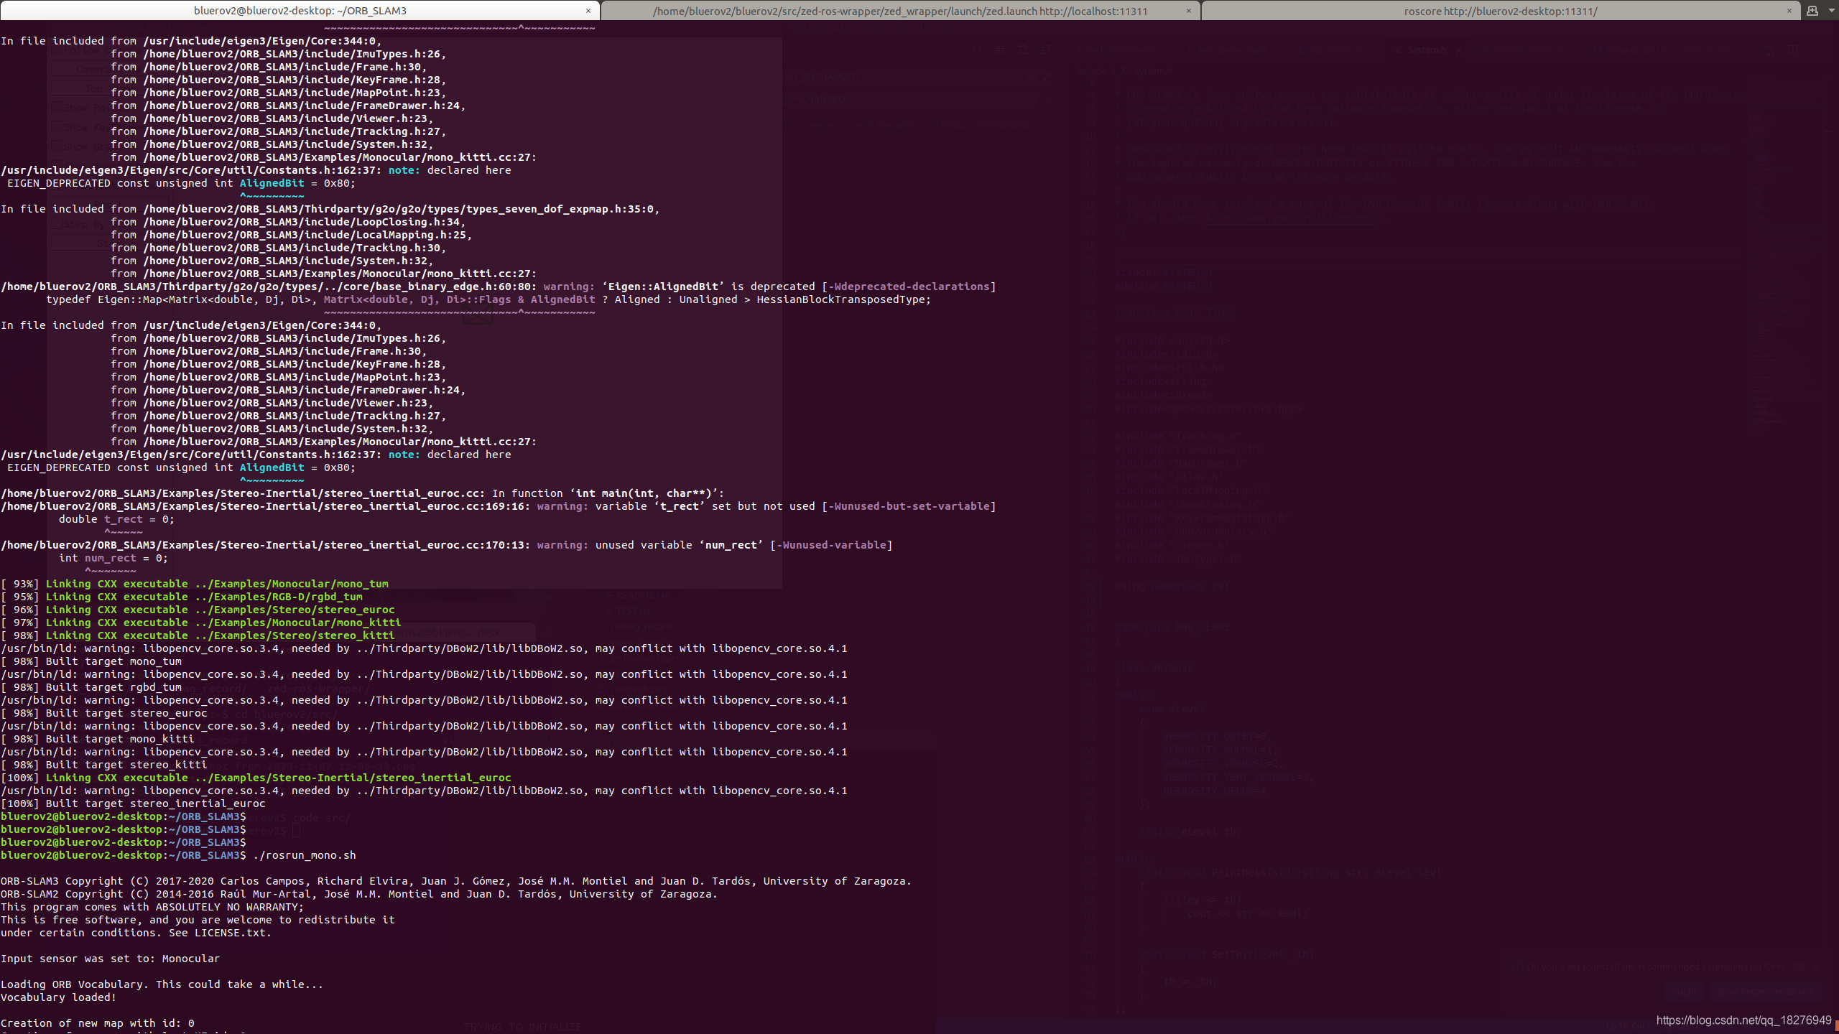Click the -Wunused-variable warning flag text
1839x1034 pixels.
pos(831,545)
